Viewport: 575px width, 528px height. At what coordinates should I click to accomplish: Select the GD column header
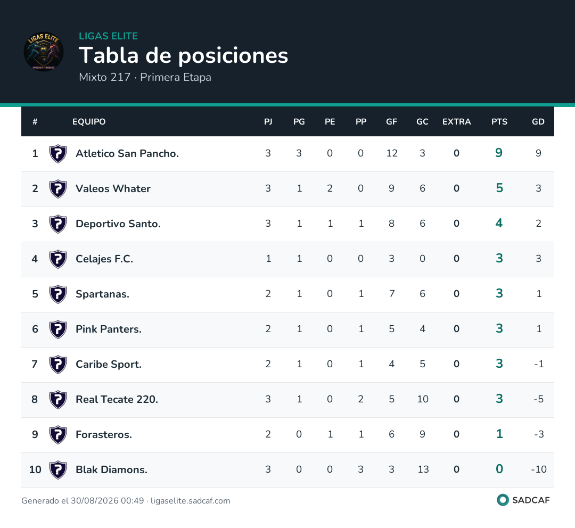click(x=538, y=122)
